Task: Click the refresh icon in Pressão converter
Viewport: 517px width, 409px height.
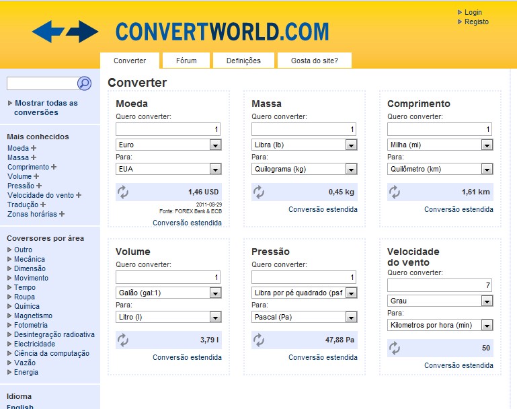Action: coord(259,340)
